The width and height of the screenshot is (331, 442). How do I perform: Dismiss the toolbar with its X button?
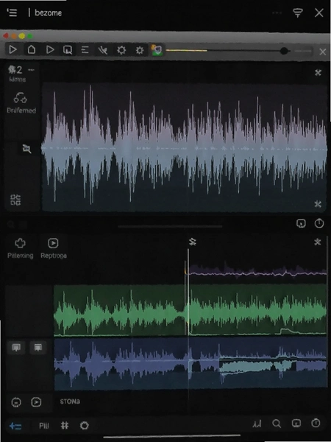point(323,52)
